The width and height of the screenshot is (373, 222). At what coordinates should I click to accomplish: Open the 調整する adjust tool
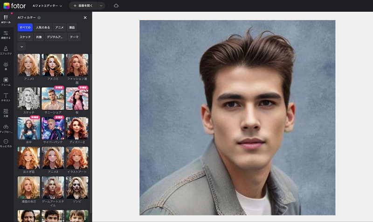coord(6,34)
